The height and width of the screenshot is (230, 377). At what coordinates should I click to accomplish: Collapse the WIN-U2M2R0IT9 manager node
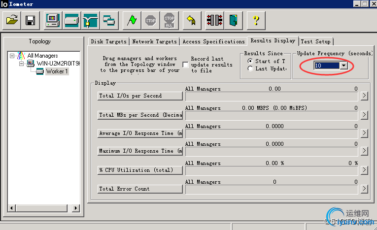pyautogui.click(x=21, y=64)
